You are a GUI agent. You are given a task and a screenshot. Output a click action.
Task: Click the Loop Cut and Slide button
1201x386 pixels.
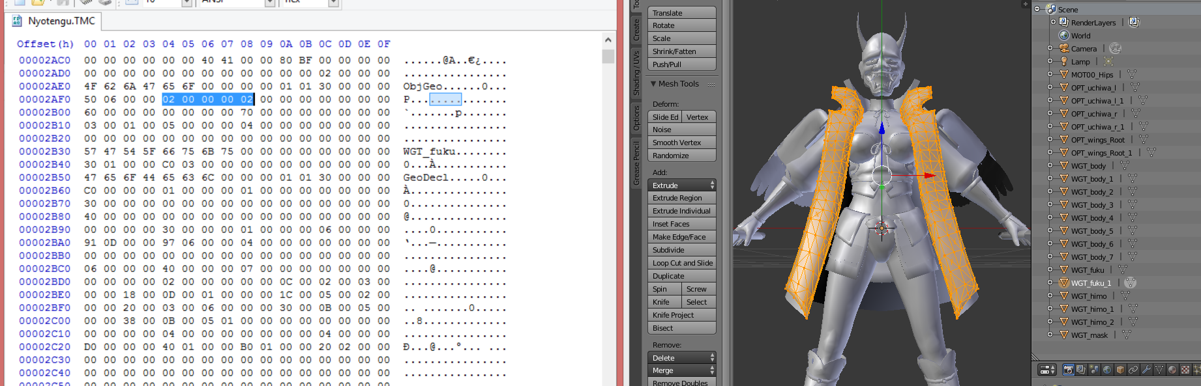682,262
